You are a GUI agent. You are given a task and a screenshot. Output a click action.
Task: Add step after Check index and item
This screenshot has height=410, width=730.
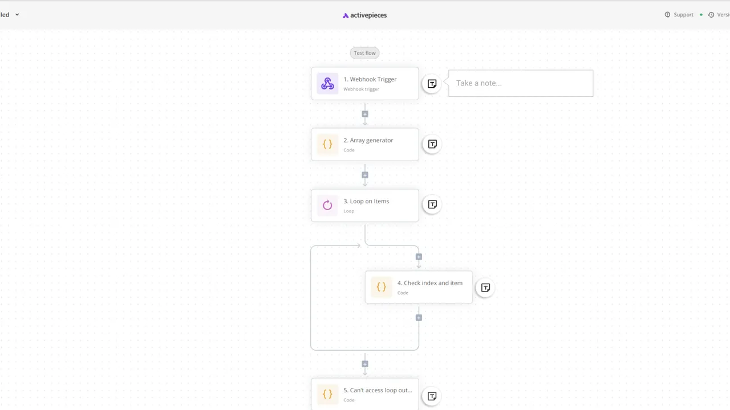pos(419,318)
